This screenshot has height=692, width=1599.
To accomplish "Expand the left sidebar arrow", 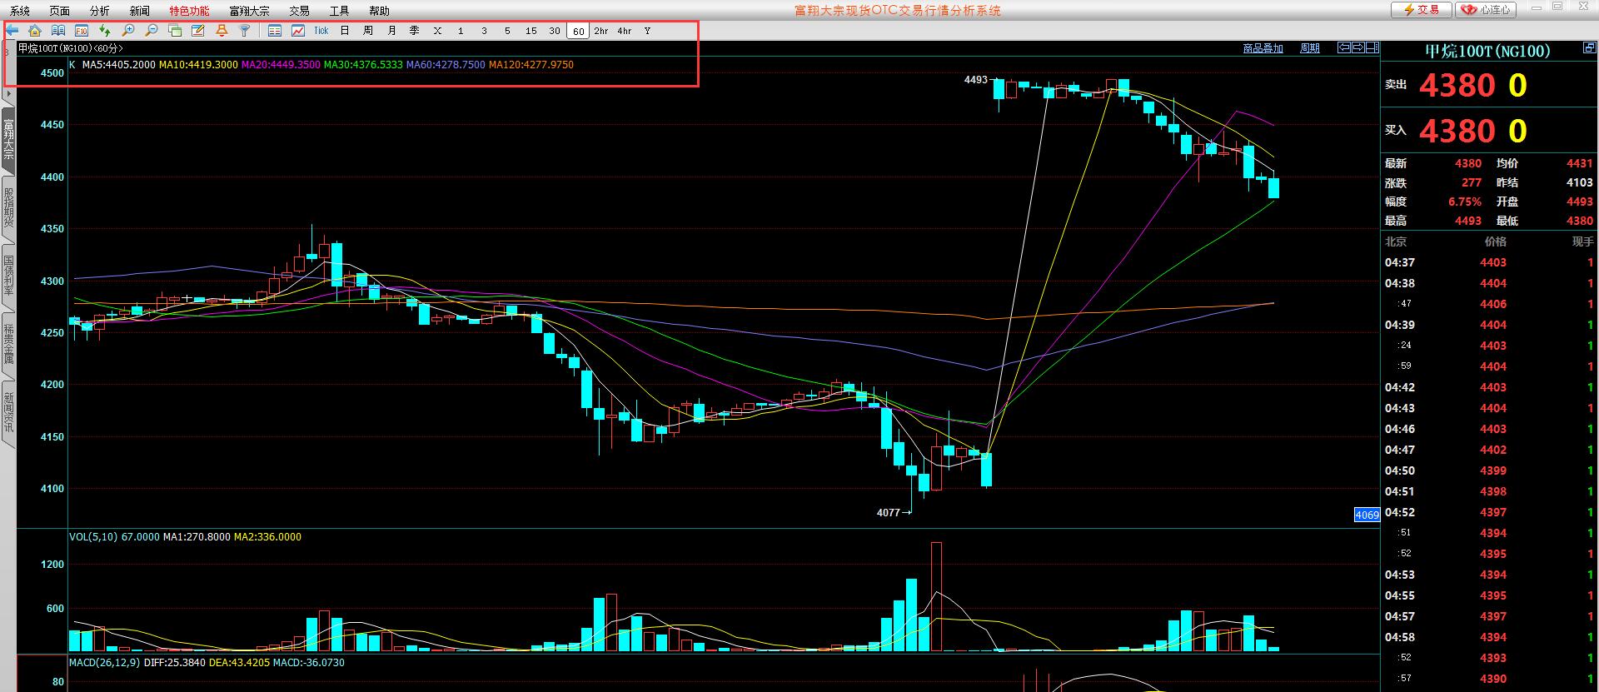I will 8,94.
